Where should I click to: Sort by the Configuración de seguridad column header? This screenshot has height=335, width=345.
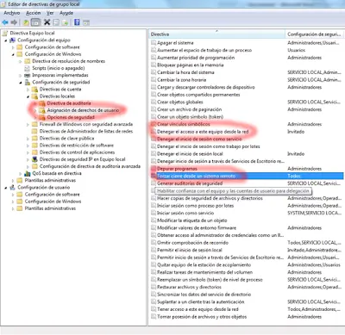(x=315, y=34)
